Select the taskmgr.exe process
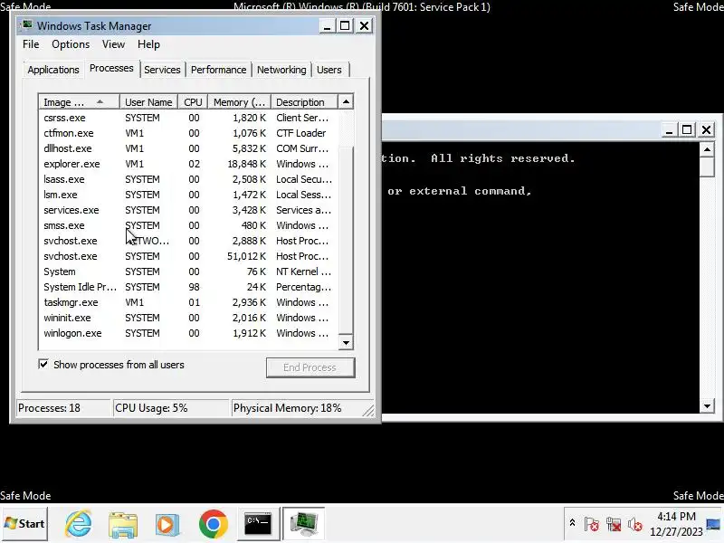 click(189, 302)
